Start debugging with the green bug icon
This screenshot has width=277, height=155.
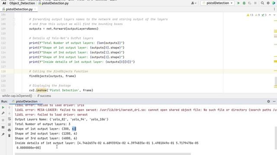[244, 3]
